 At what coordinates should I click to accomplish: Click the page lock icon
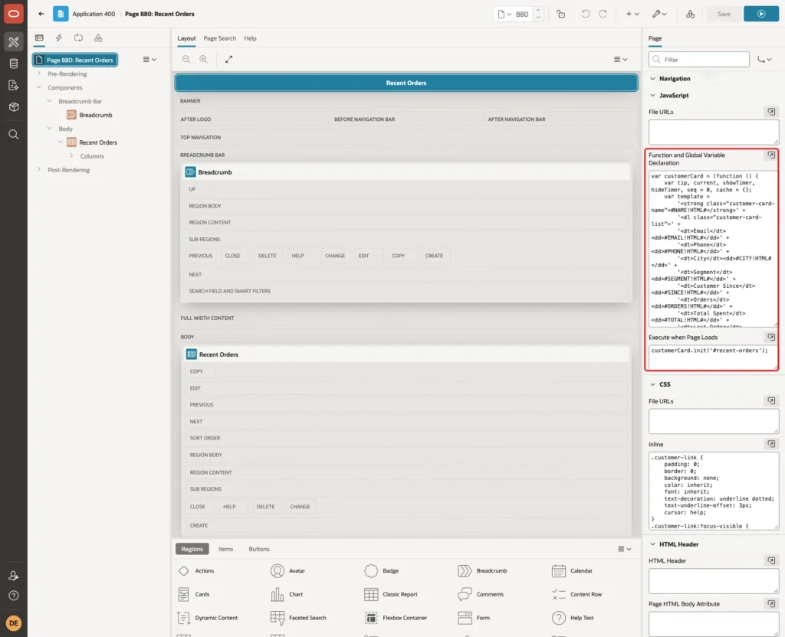pos(560,14)
